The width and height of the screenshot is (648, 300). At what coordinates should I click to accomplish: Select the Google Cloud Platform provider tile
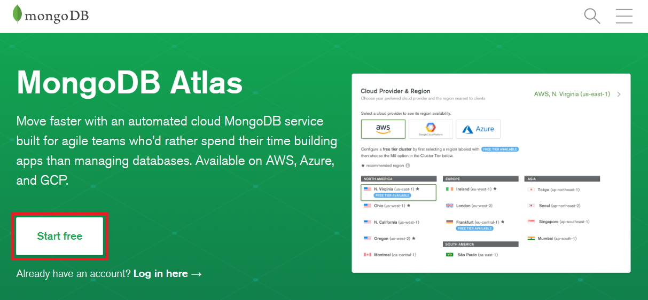[431, 129]
